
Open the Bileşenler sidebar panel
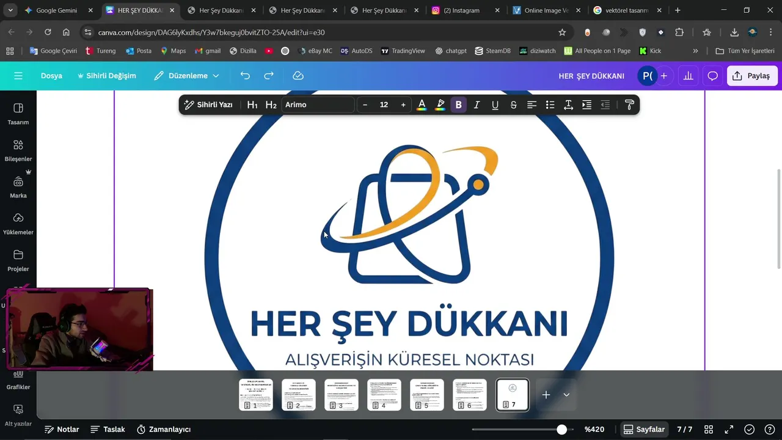click(18, 150)
